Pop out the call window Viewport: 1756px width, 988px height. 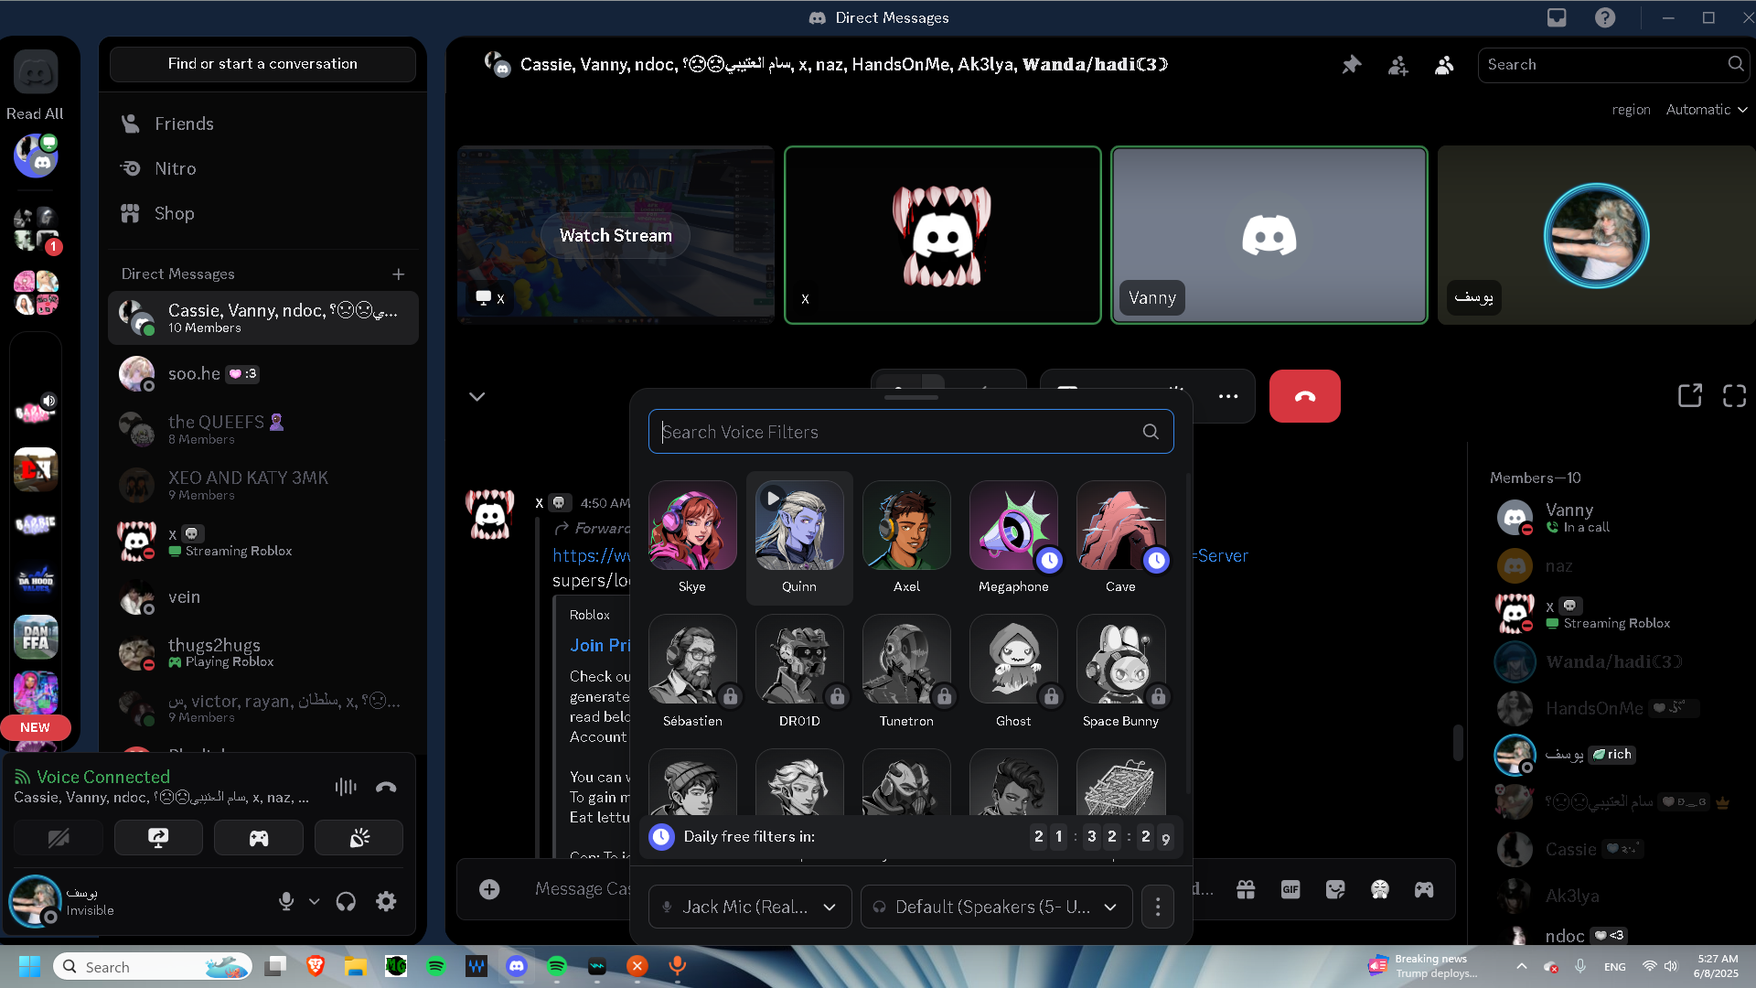[x=1690, y=395]
